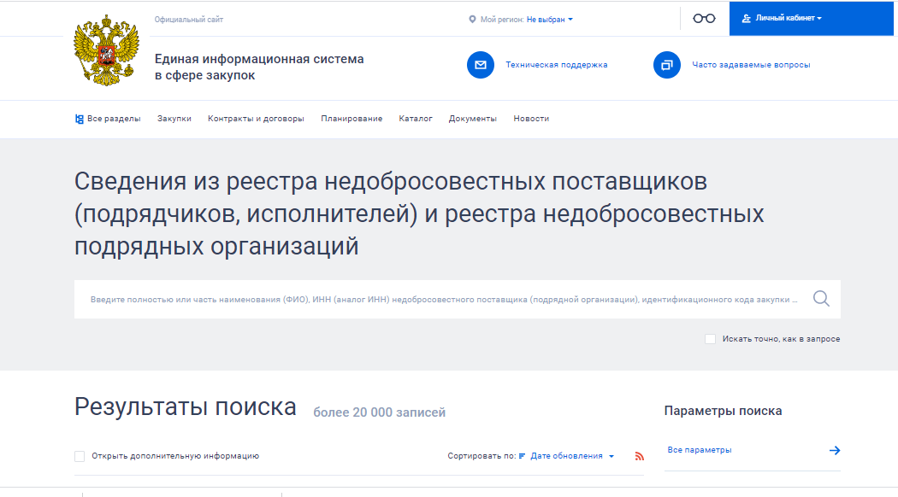Click the frequently asked questions icon

[x=667, y=63]
